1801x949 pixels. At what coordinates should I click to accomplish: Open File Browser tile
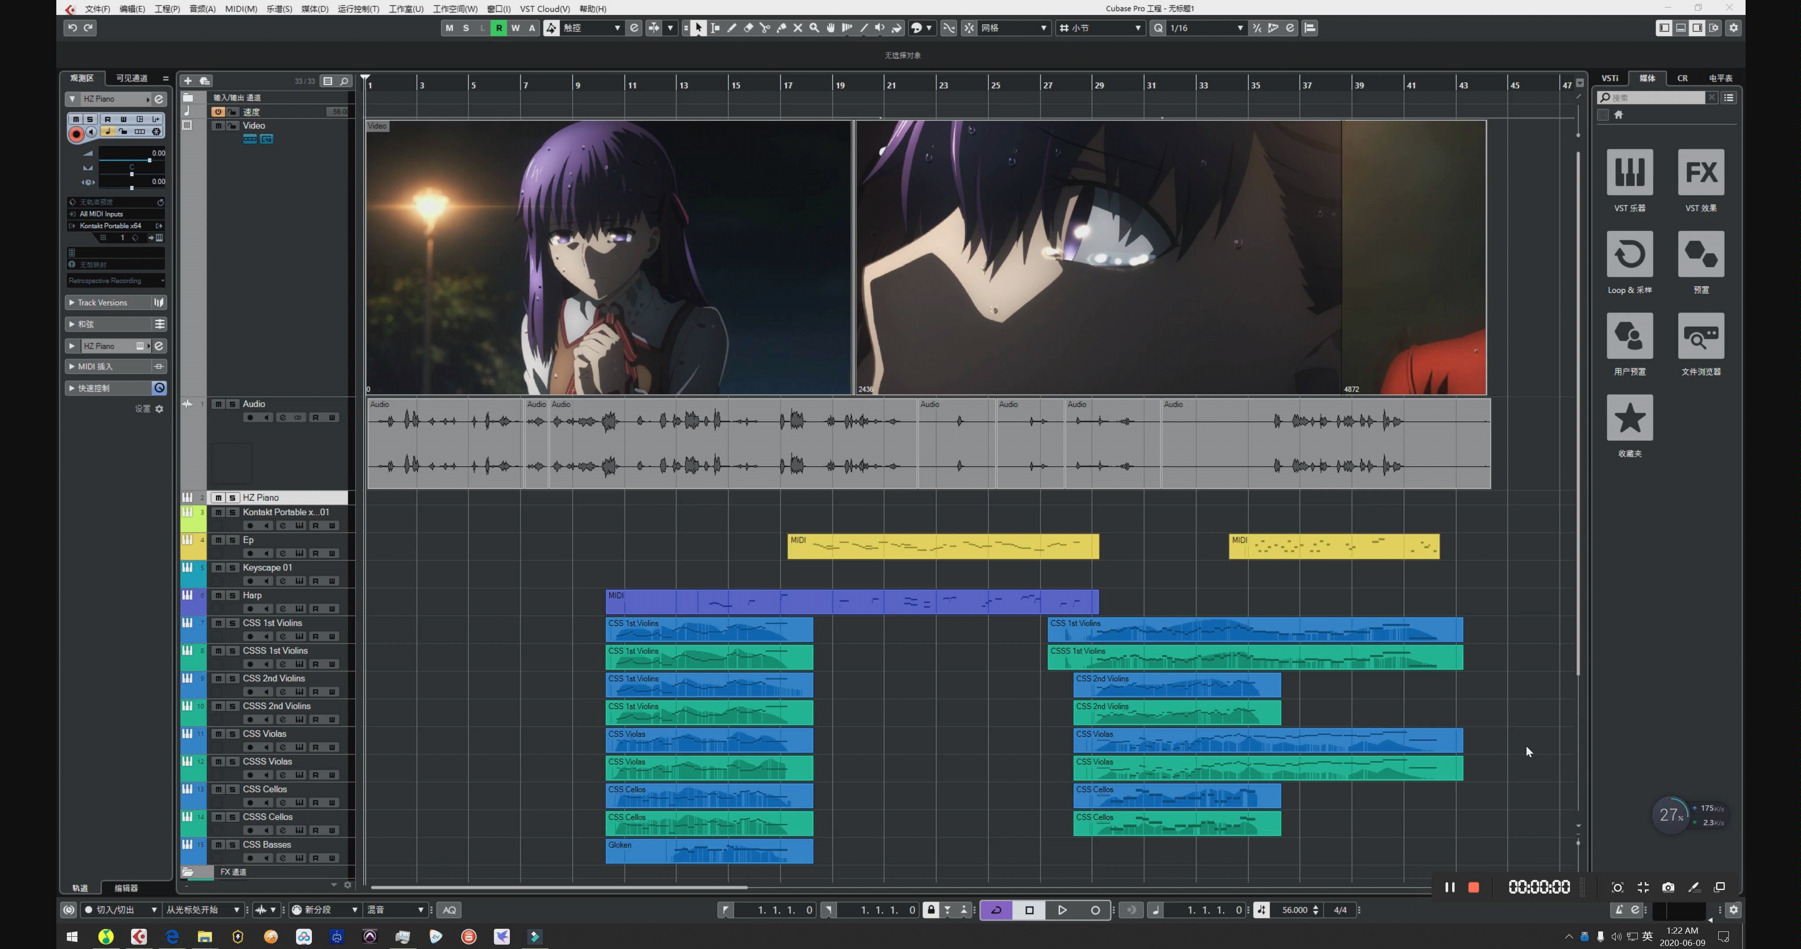[x=1700, y=336]
